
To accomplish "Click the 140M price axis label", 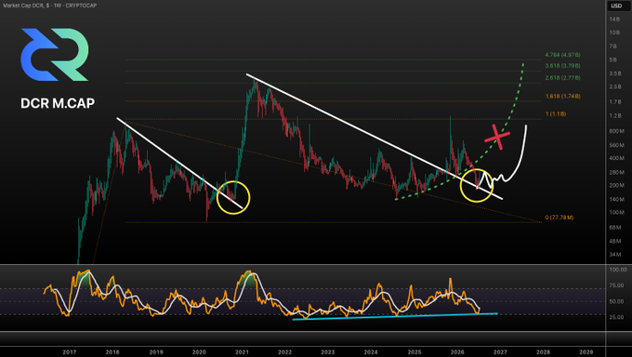I will click(617, 199).
